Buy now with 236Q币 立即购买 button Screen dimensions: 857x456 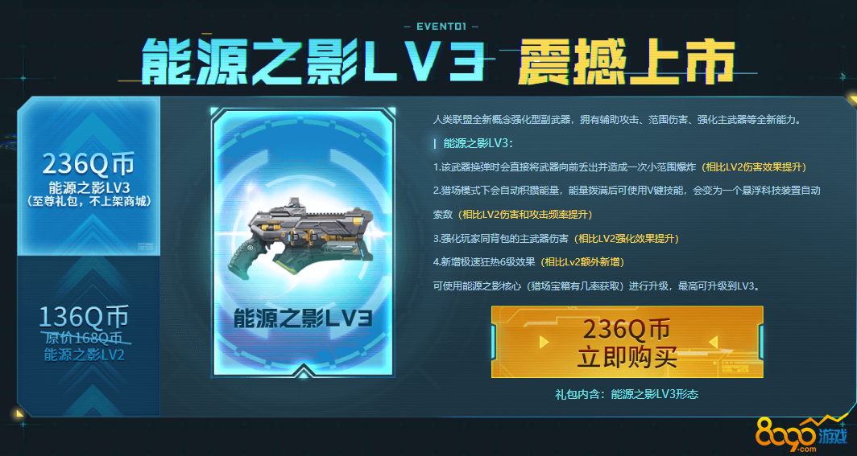tap(627, 342)
